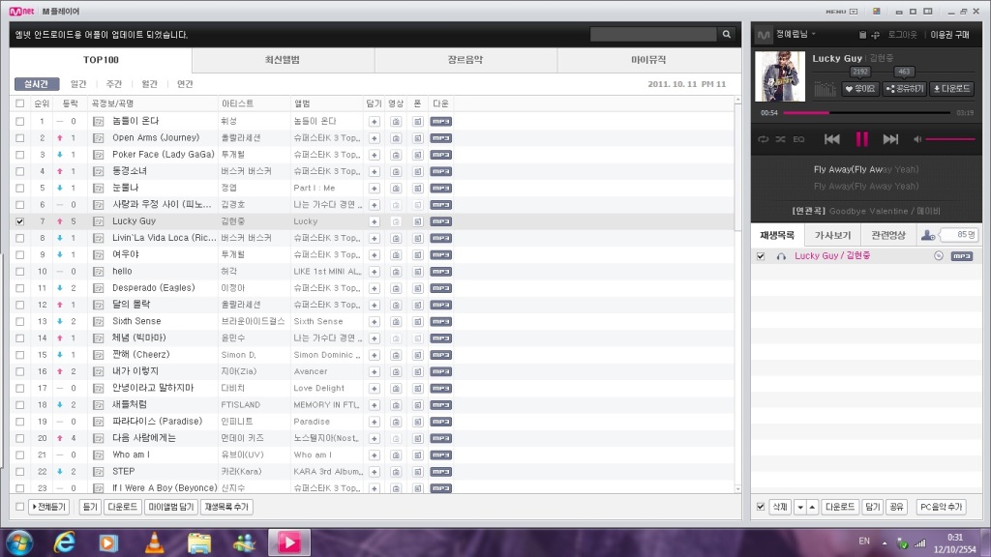Click the MP3 badge on the playlist's Lucky Guy
This screenshot has width=991, height=557.
(962, 255)
